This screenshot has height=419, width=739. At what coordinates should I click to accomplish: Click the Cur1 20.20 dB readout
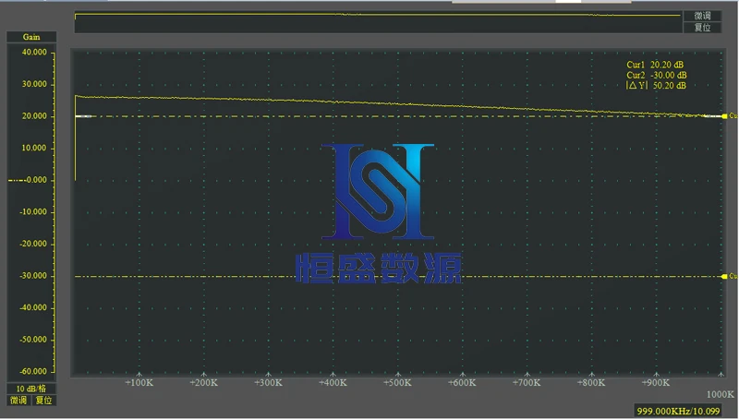[x=655, y=65]
